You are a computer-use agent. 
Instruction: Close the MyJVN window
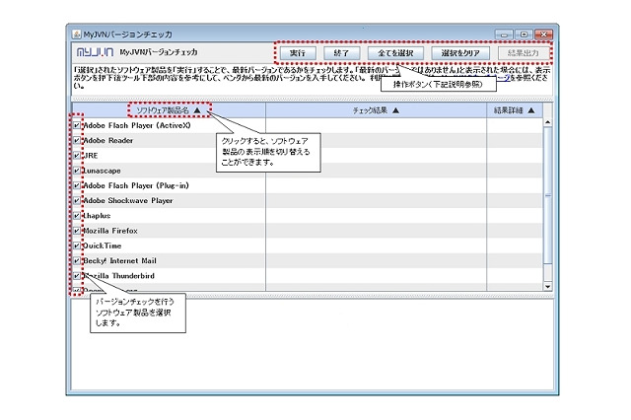(x=543, y=35)
